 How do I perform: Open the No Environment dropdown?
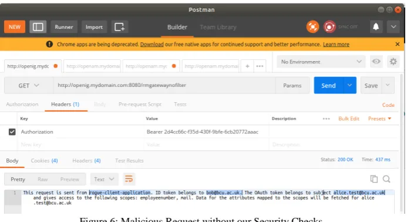pyautogui.click(x=321, y=62)
